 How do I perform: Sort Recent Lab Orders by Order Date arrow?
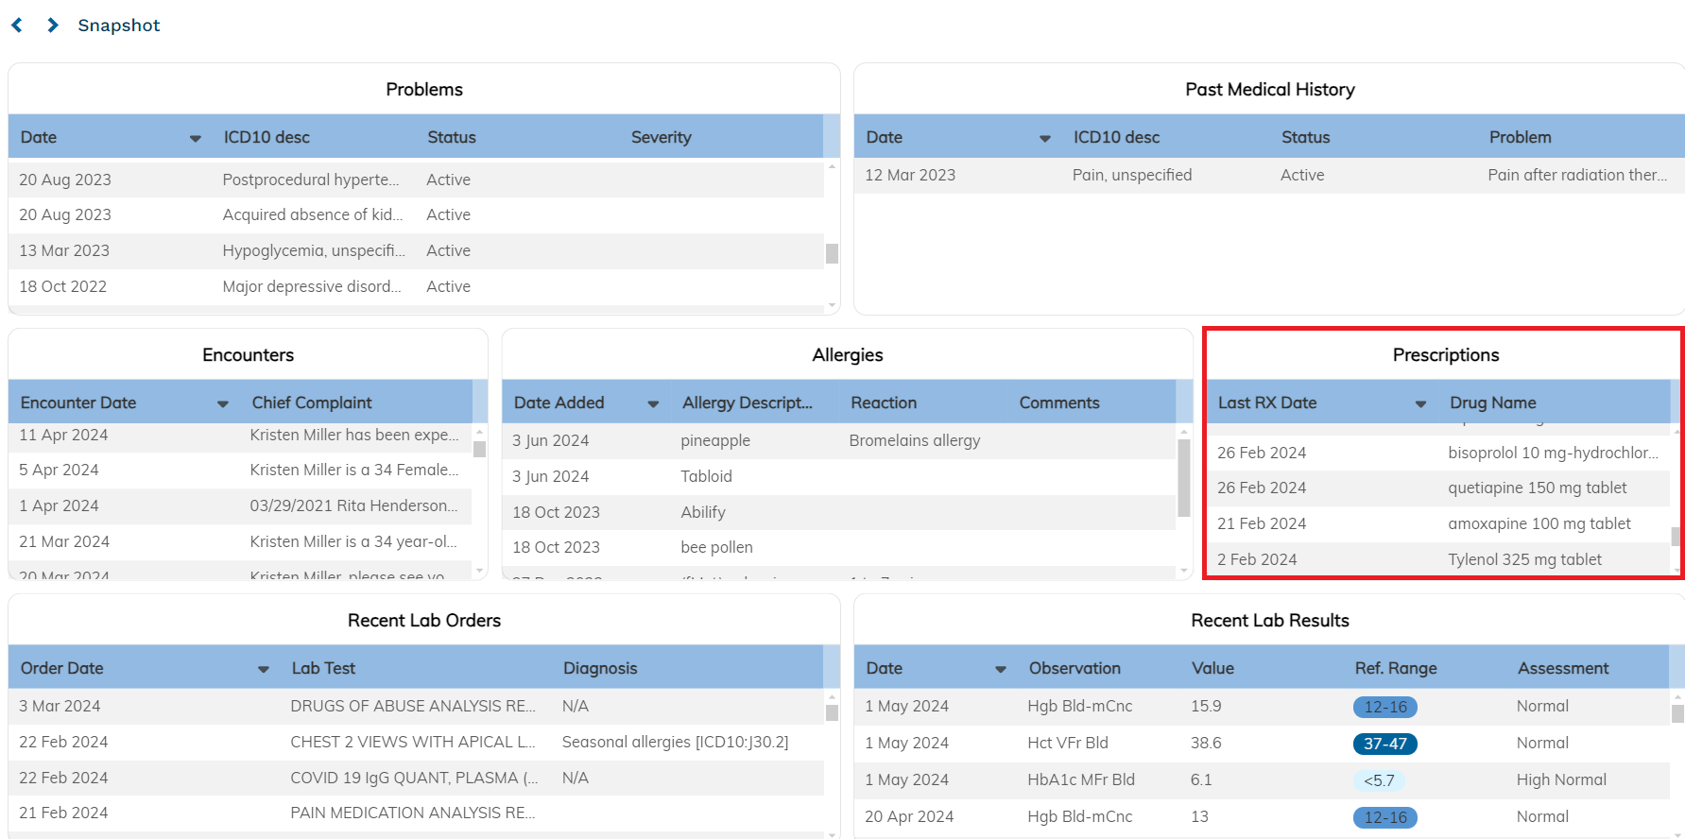point(264,670)
